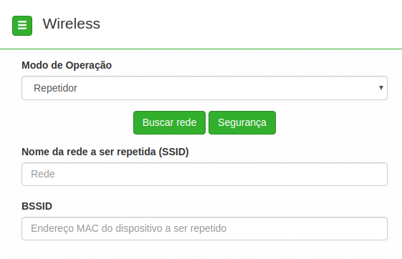Click the Wireless page title
Viewport: 402px width, 259px height.
coord(71,24)
